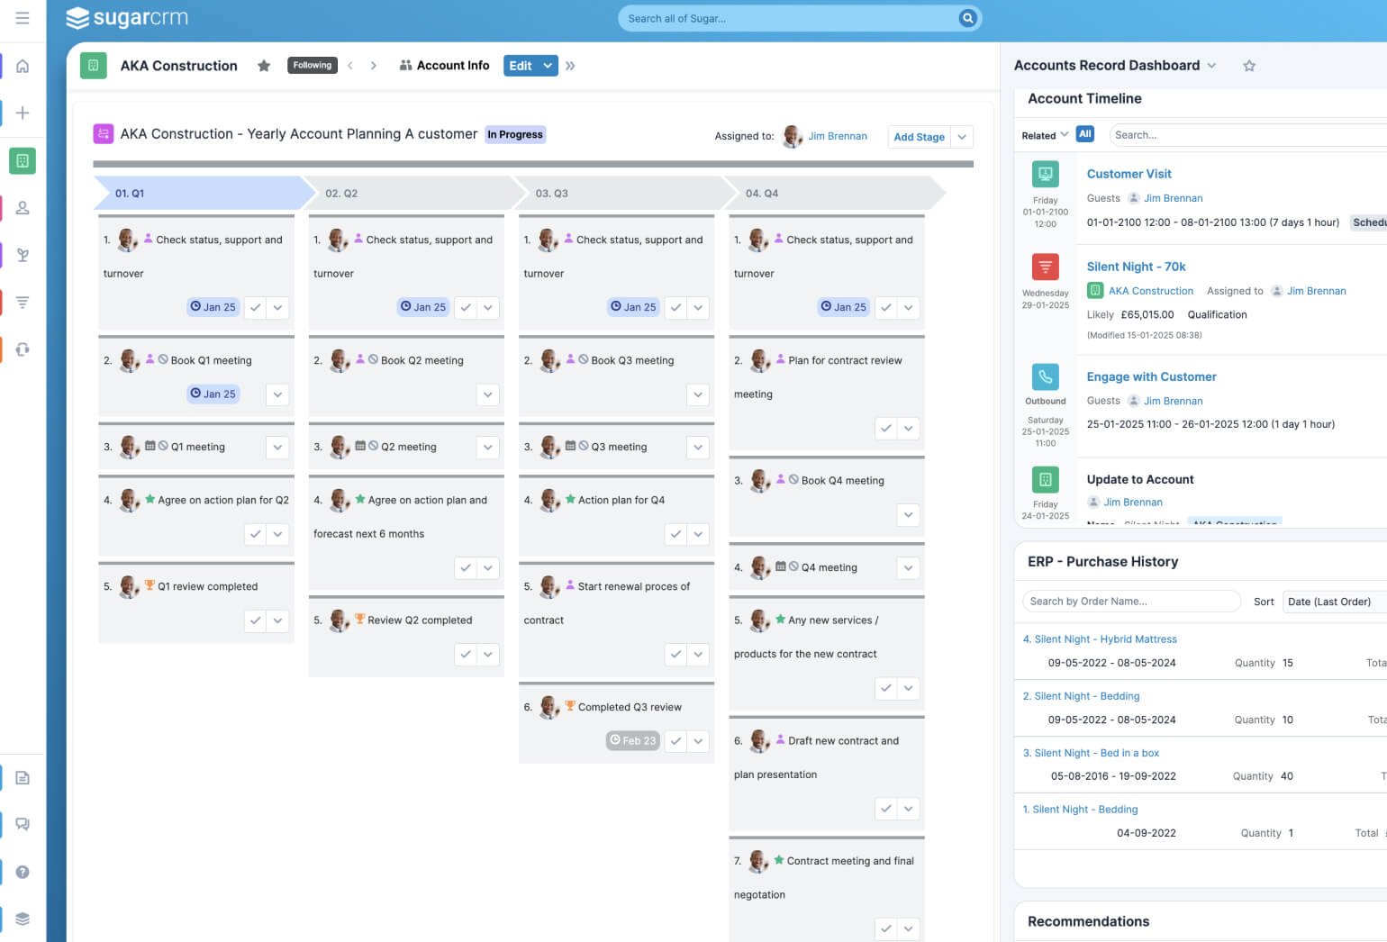Image resolution: width=1387 pixels, height=942 pixels.
Task: Click Search by Order Name field
Action: tap(1131, 602)
